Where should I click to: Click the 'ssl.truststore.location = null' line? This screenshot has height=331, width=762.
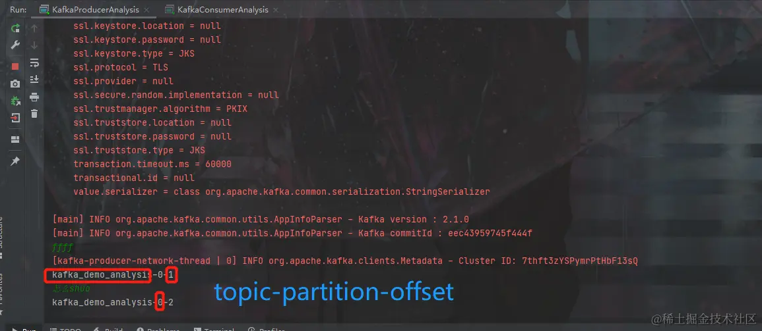pyautogui.click(x=152, y=122)
